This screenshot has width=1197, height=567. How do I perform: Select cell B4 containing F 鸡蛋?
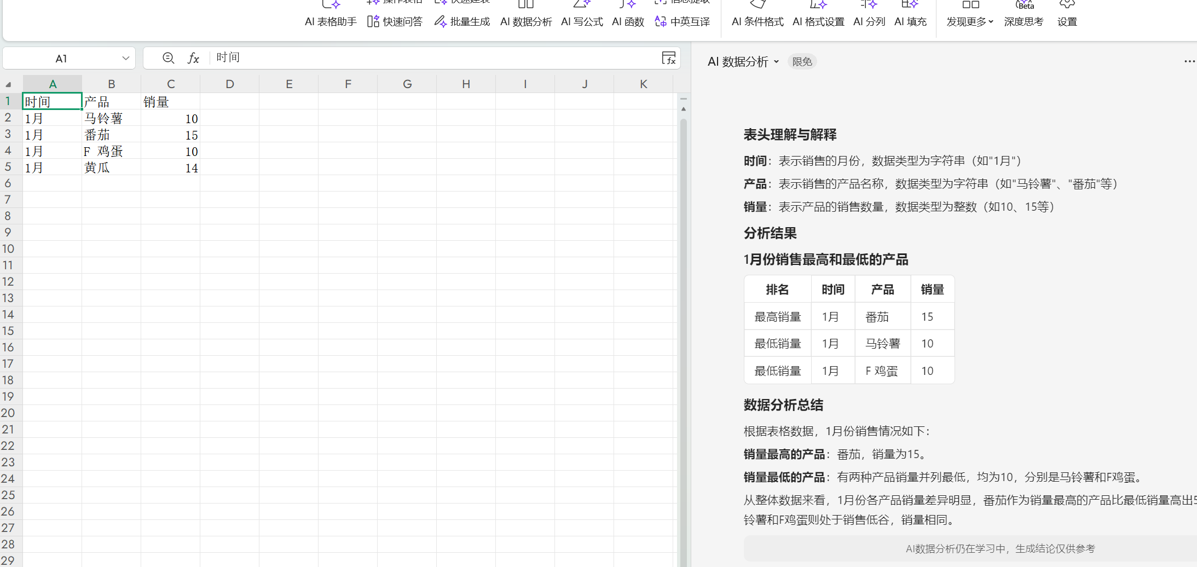click(112, 151)
